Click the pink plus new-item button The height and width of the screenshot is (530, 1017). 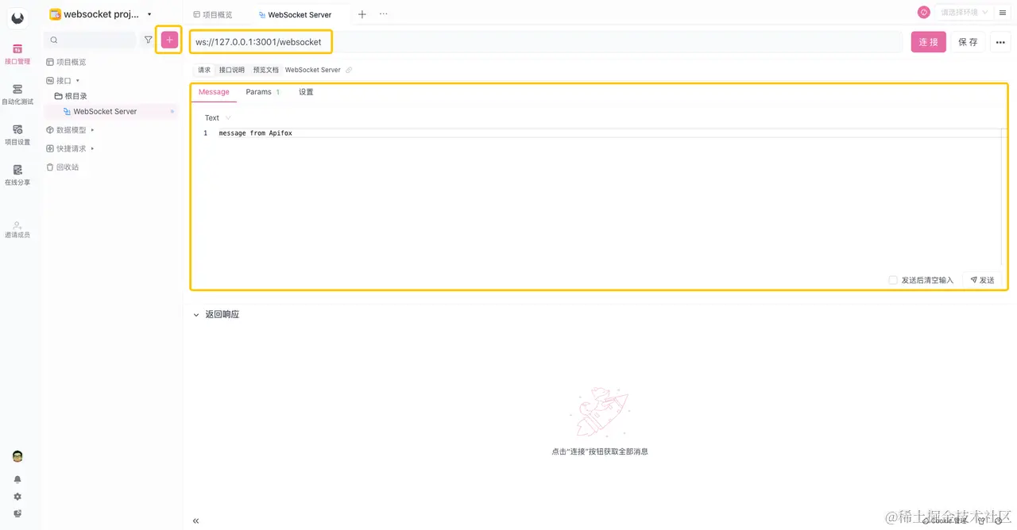[x=169, y=40]
